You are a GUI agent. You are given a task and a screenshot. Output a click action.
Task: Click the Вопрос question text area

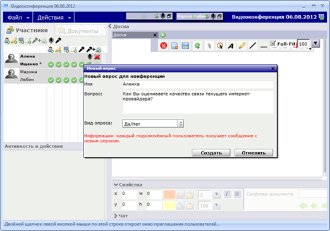[198, 102]
